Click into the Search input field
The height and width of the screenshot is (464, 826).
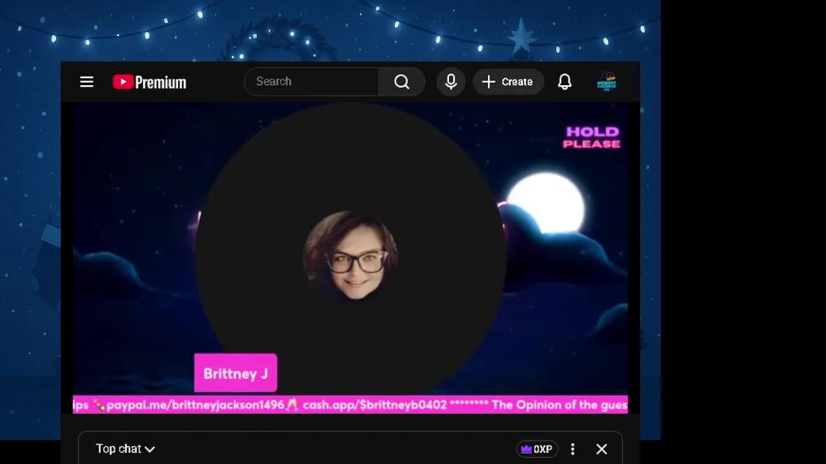(x=312, y=82)
